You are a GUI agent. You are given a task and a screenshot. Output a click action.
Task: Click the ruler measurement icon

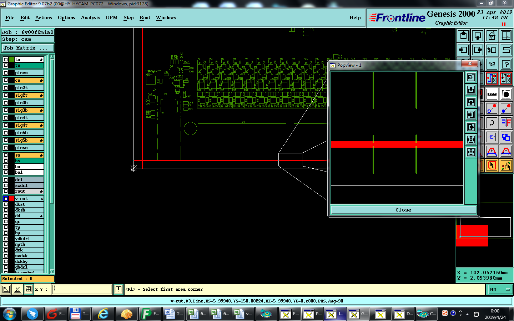pyautogui.click(x=492, y=94)
